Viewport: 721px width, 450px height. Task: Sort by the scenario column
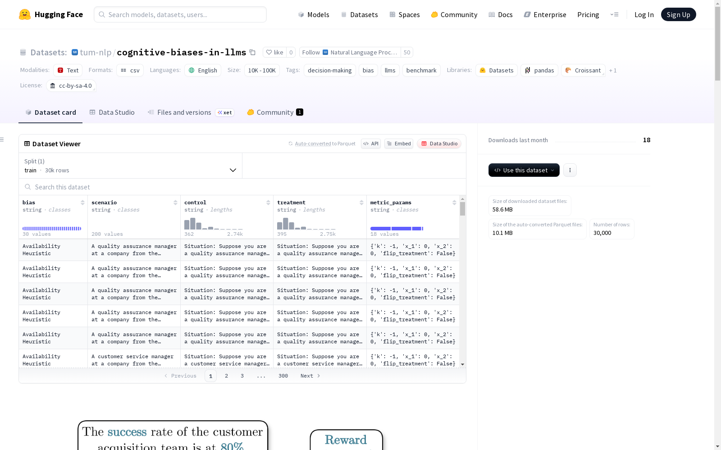coord(175,202)
